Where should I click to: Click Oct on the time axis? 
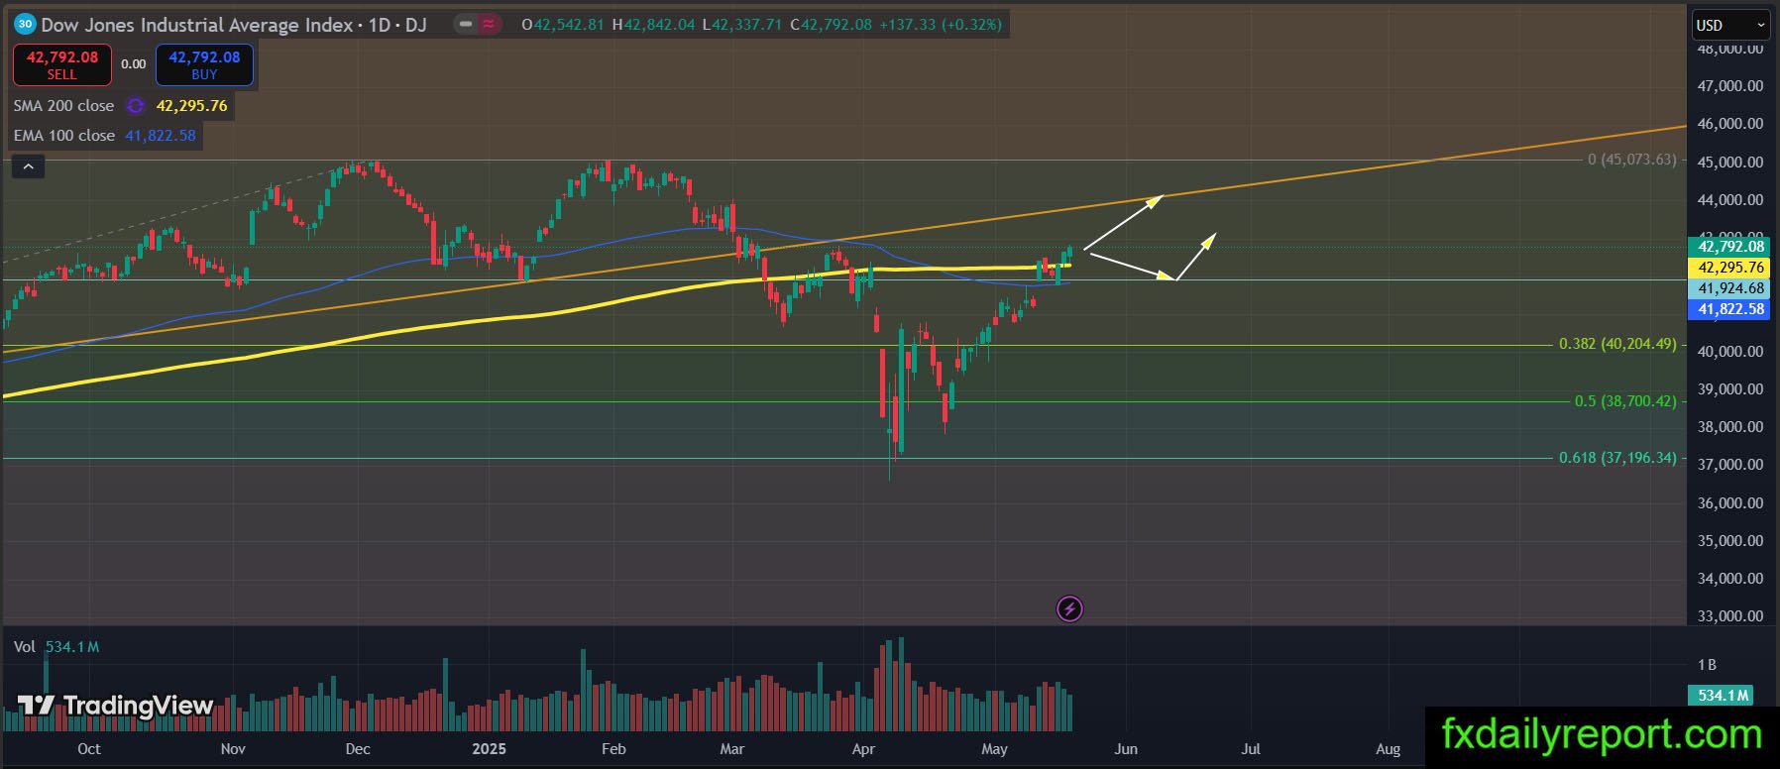coord(89,749)
